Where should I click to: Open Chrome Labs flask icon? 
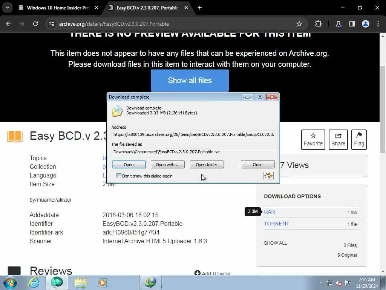click(338, 24)
